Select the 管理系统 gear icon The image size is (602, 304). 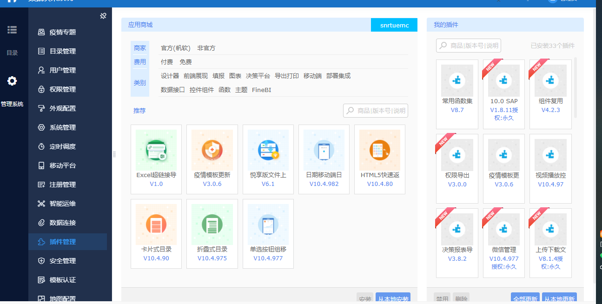(x=12, y=81)
